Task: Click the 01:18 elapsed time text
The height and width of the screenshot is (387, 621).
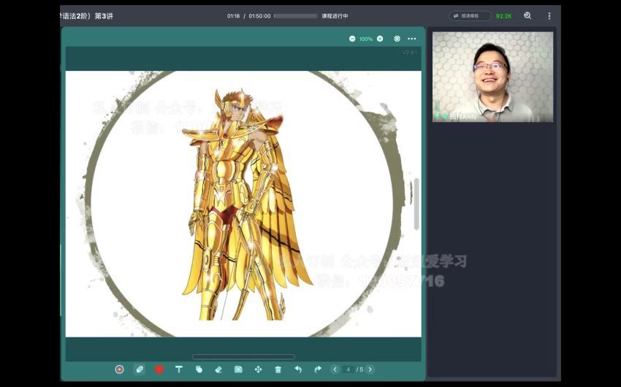Action: (233, 16)
